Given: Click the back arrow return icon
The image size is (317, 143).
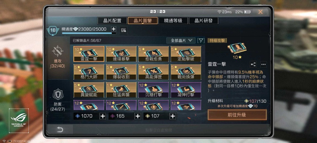Looking at the screenshot, I should click(x=60, y=130).
